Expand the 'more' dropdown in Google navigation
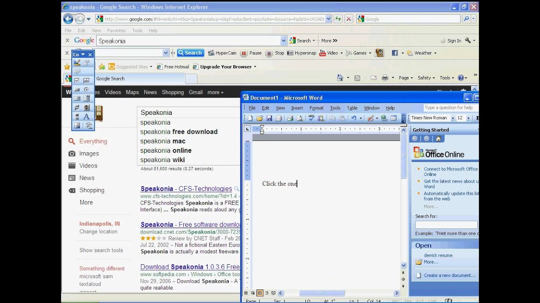The height and width of the screenshot is (303, 540). click(x=215, y=92)
